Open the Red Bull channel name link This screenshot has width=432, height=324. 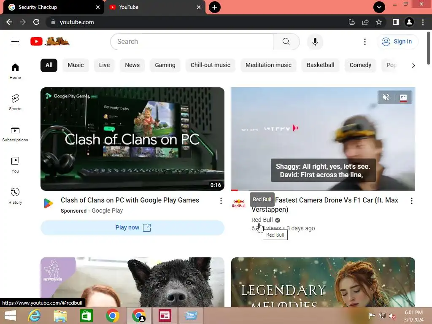tap(262, 220)
